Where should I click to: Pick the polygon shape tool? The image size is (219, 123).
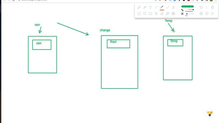(x=139, y=14)
